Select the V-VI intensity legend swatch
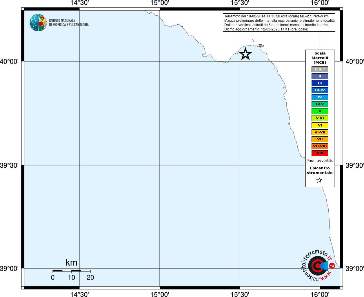The height and width of the screenshot is (297, 364). pos(320,118)
